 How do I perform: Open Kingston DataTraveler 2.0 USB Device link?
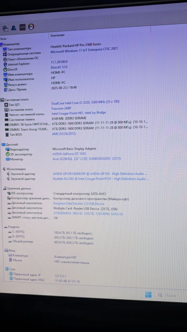tap(79, 204)
